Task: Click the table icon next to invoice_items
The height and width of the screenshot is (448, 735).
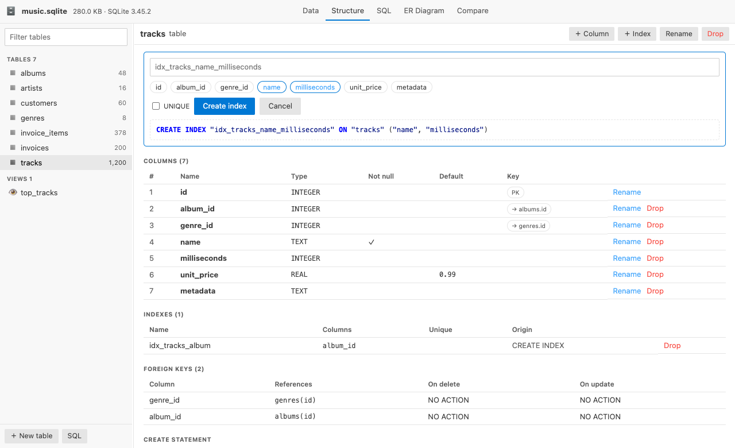Action: pos(13,133)
